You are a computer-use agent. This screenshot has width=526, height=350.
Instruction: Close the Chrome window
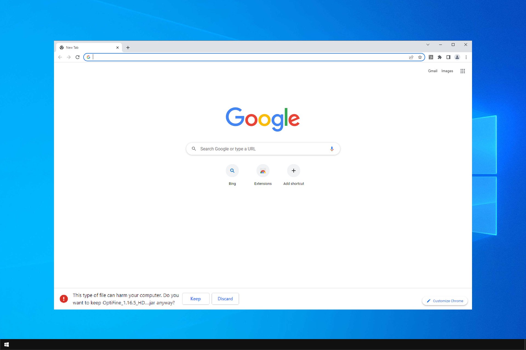point(466,45)
